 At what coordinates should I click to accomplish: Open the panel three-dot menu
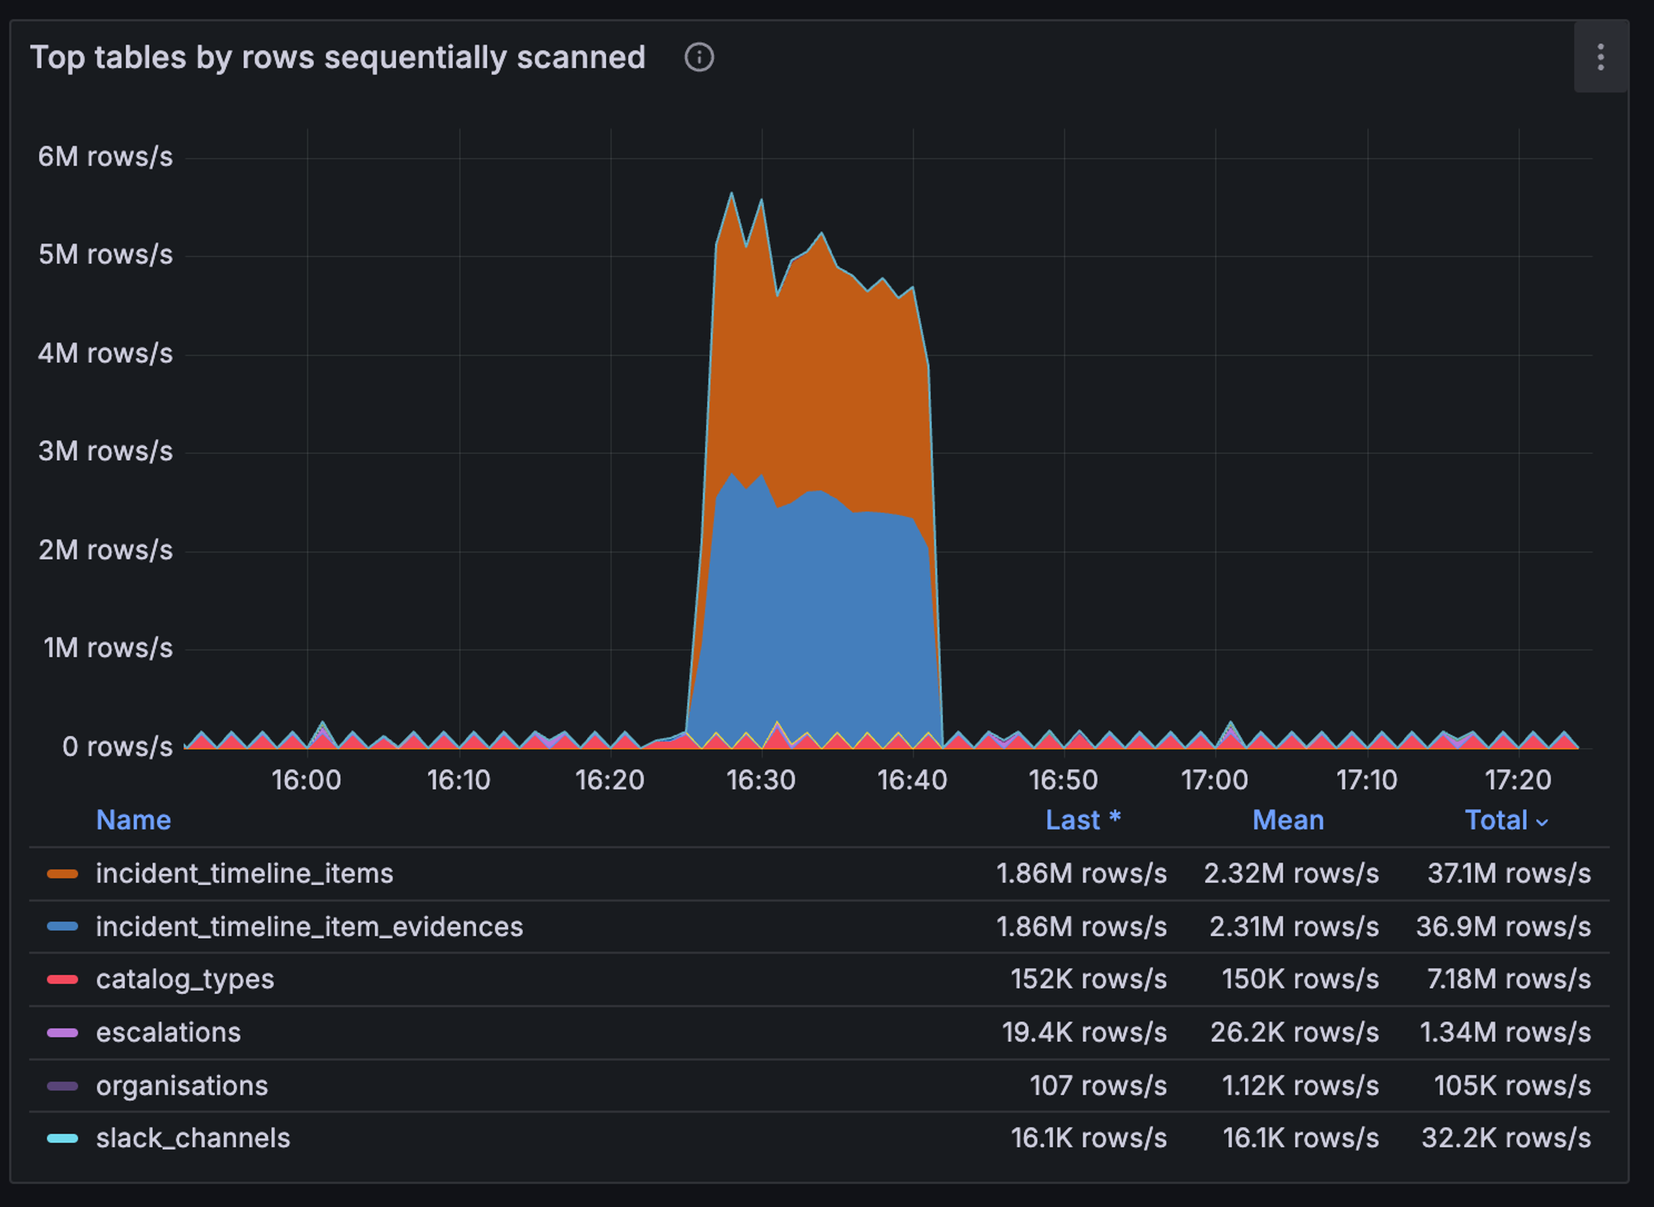point(1600,57)
